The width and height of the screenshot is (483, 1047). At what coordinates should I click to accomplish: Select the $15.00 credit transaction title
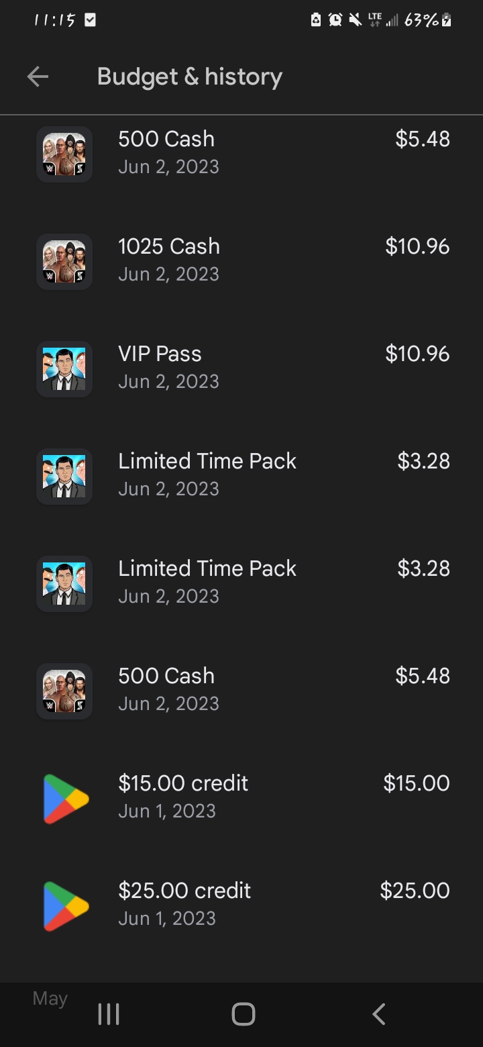(183, 783)
